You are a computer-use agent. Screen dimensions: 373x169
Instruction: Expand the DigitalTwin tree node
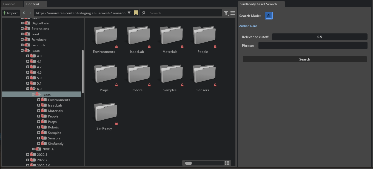click(x=22, y=23)
